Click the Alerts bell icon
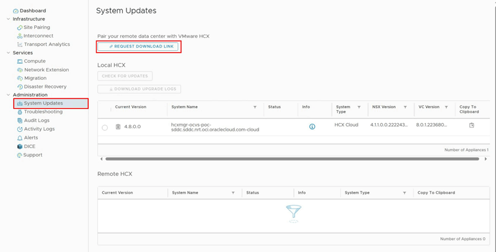This screenshot has height=252, width=496. [x=20, y=138]
